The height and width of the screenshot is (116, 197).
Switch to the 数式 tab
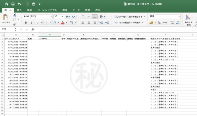(x=65, y=10)
